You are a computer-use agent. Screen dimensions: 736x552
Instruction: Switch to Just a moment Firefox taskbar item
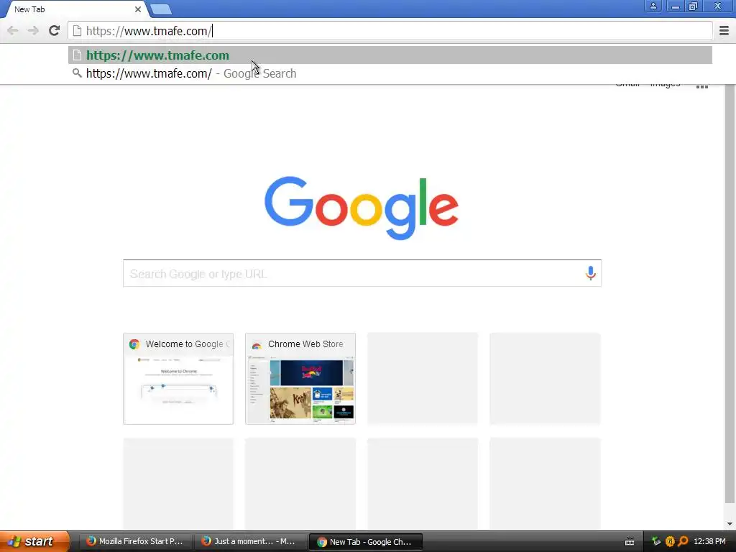249,541
